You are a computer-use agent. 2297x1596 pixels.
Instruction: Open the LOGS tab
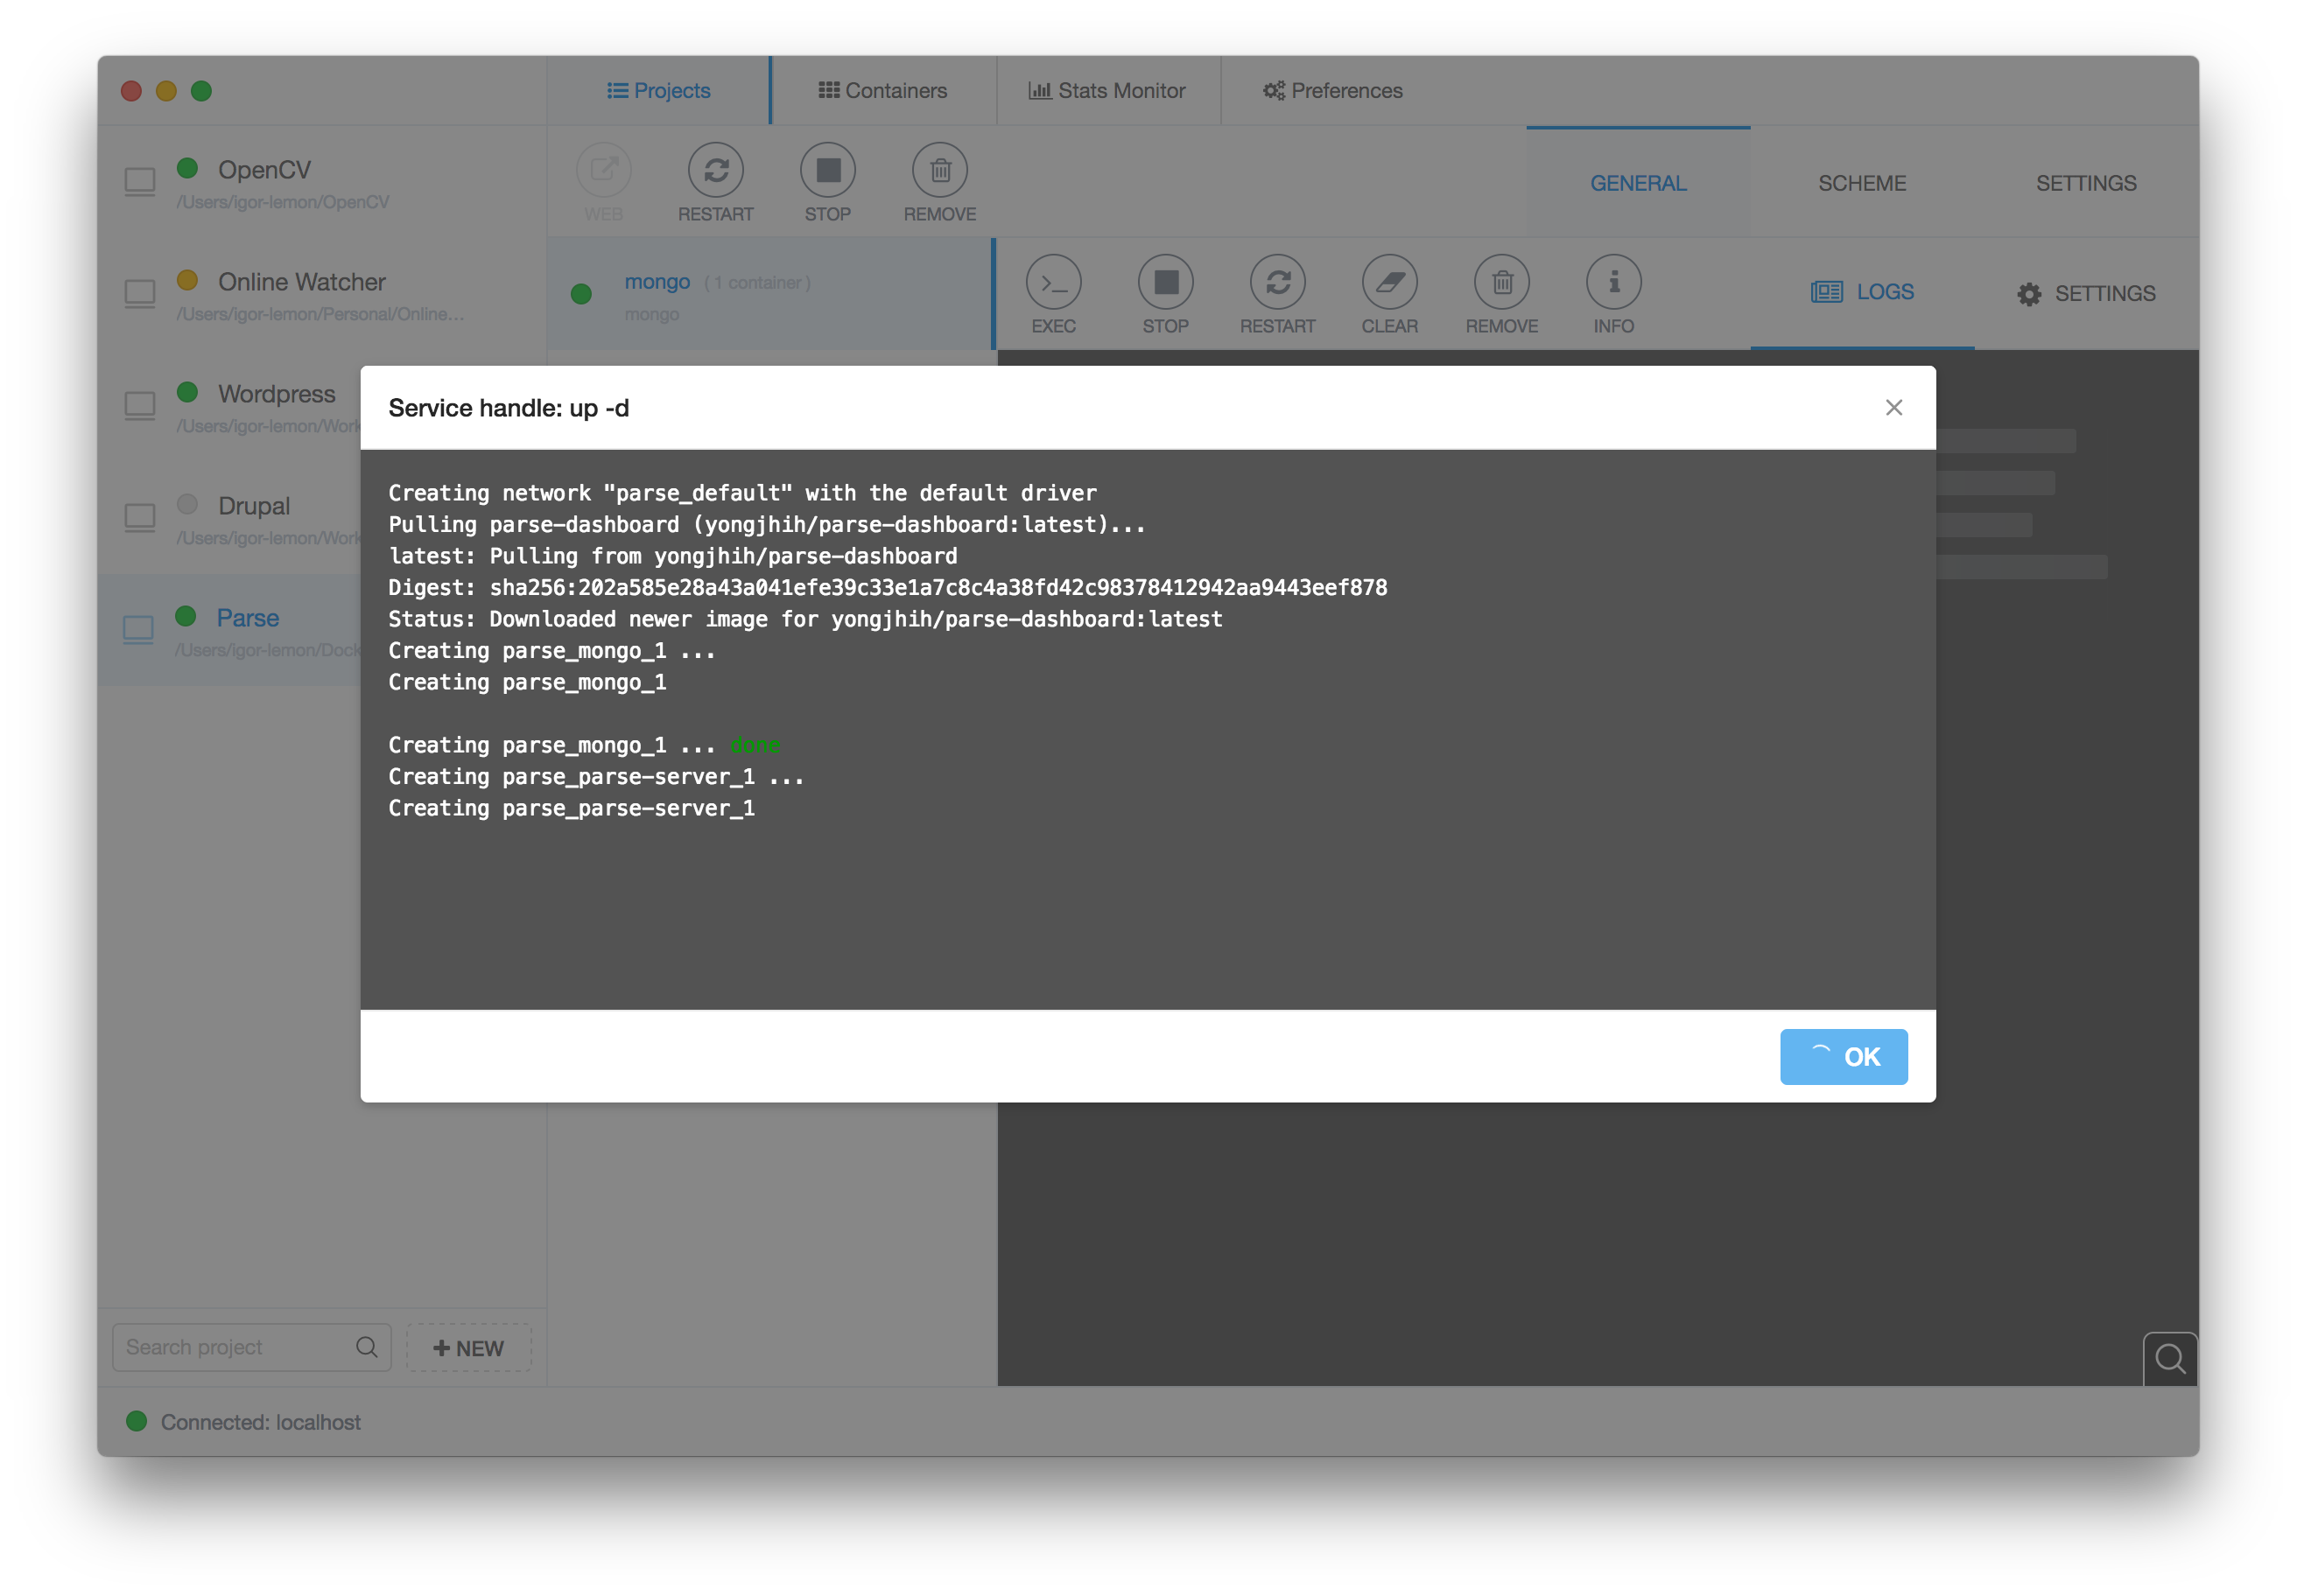point(1863,292)
